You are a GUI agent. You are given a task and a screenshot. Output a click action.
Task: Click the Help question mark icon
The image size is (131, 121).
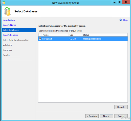point(121,20)
